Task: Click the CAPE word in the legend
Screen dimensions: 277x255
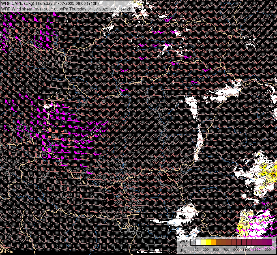Action: [x=183, y=246]
